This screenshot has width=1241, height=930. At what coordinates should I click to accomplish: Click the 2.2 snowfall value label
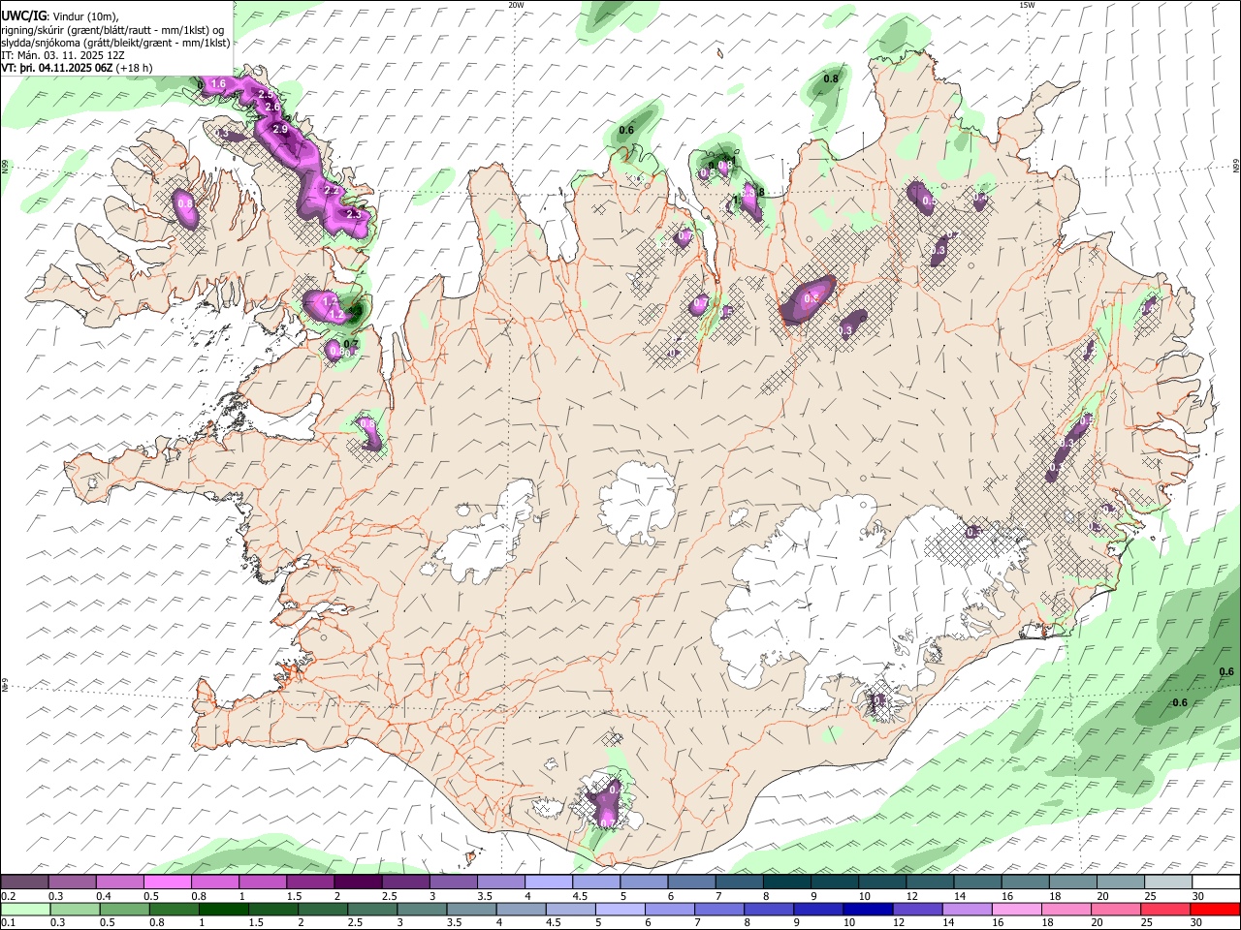(x=331, y=191)
